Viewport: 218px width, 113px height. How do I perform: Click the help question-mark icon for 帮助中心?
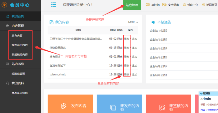coord(184,5)
